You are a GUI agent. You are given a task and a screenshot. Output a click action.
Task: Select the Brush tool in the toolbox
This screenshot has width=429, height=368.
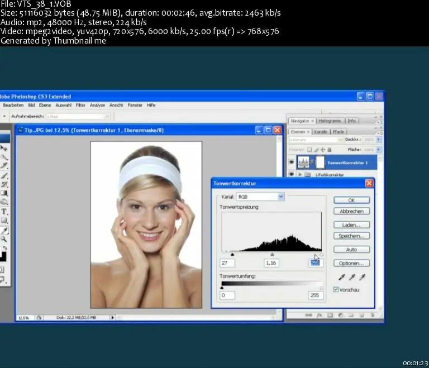4,175
